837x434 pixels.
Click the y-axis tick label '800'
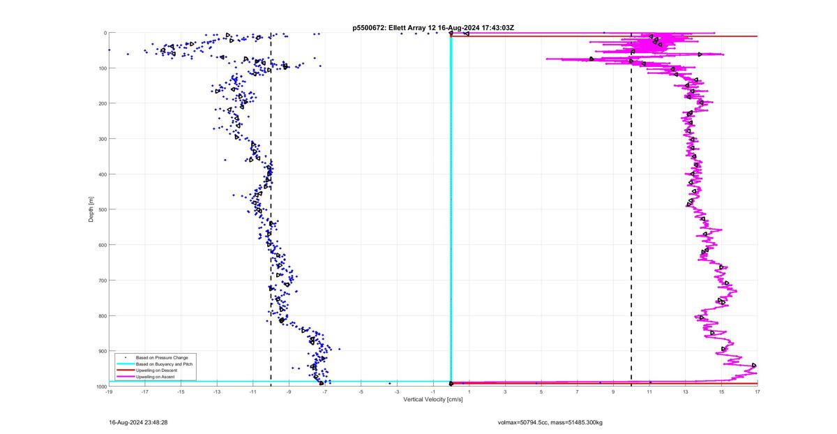coord(103,315)
